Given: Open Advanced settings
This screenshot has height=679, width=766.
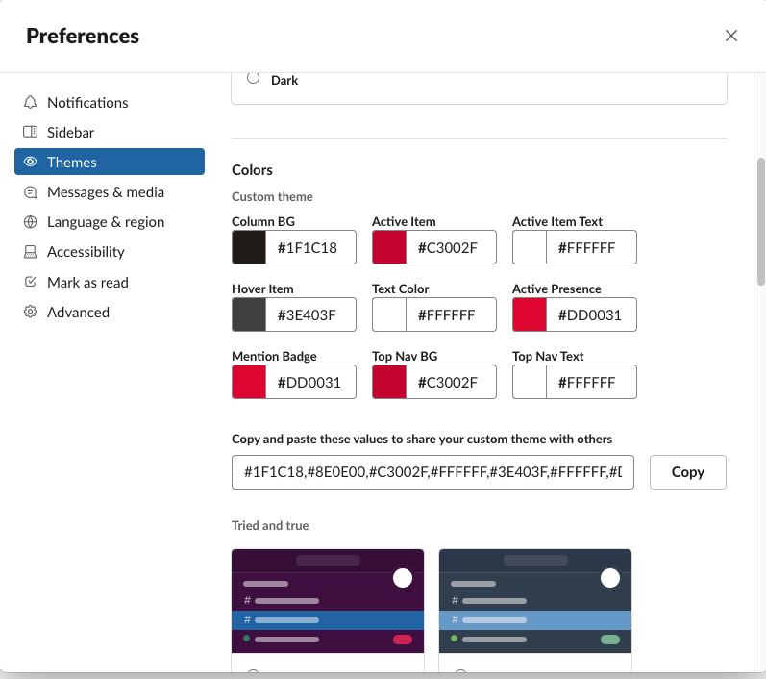Looking at the screenshot, I should tap(110, 312).
